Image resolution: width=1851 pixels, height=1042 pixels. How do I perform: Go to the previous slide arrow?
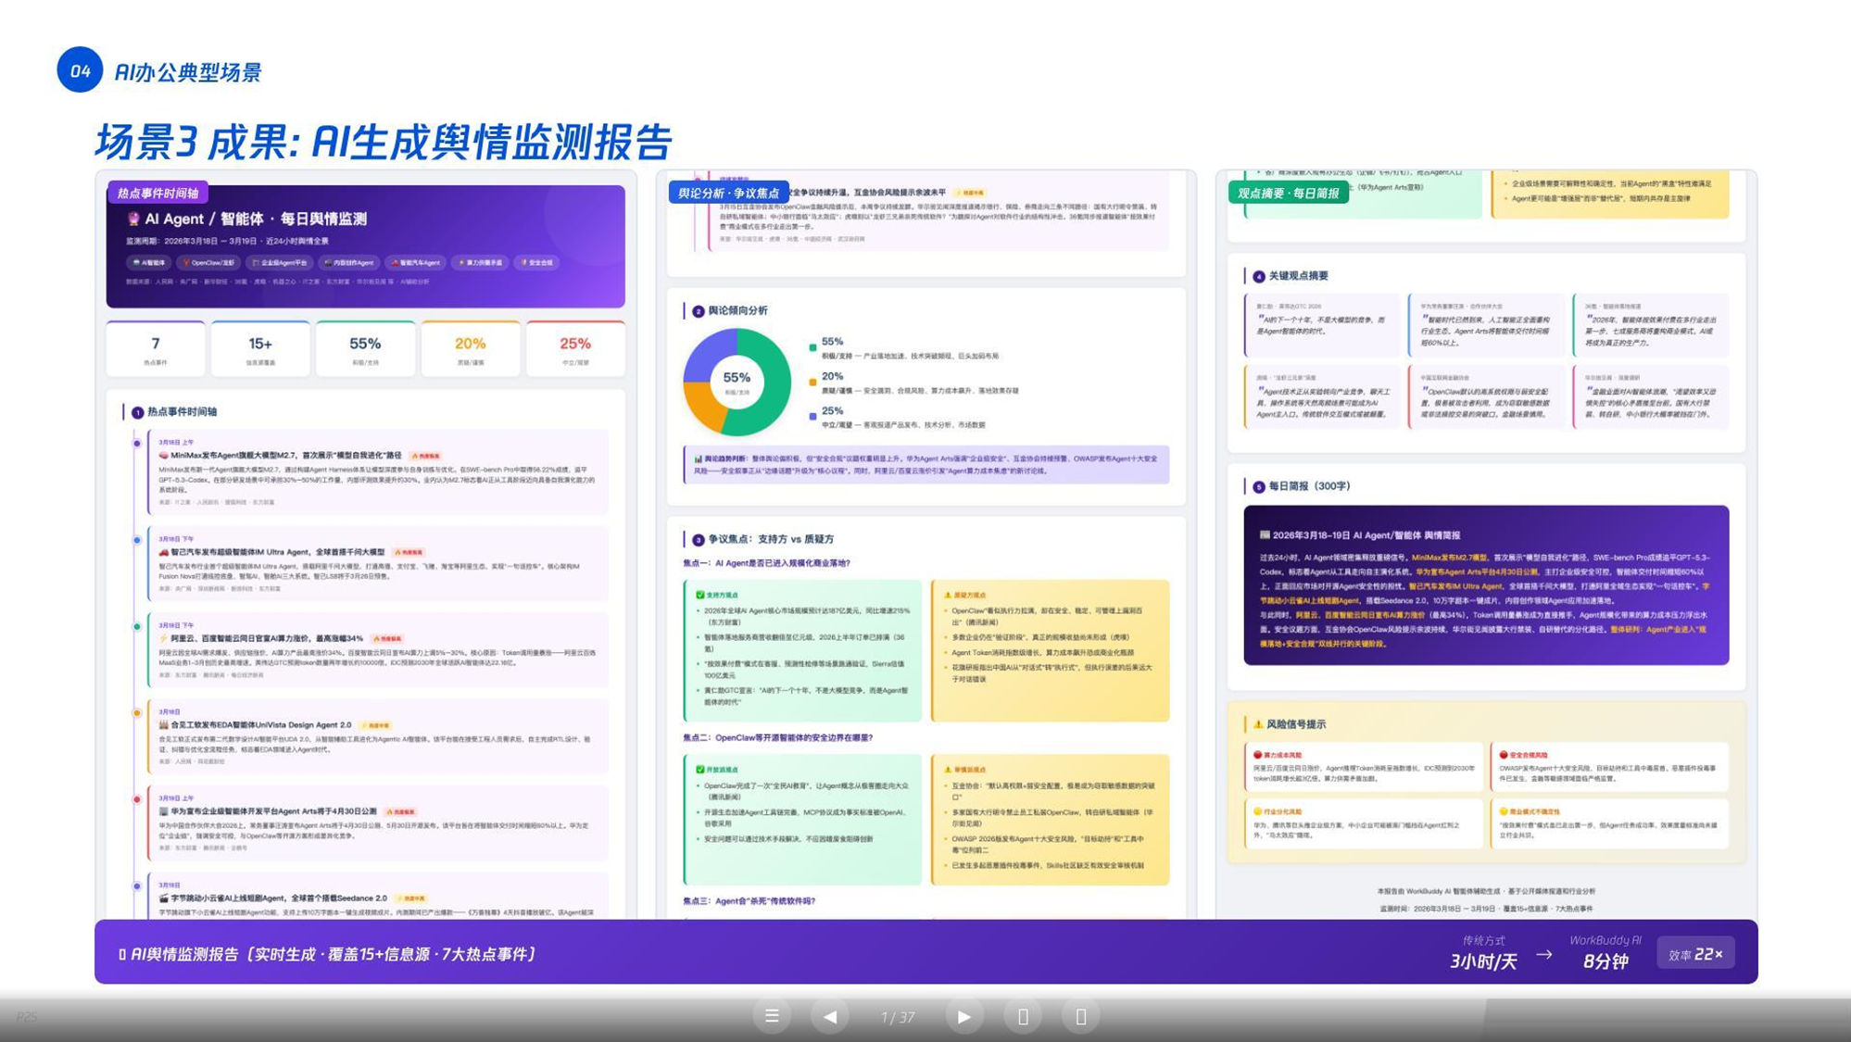[830, 1016]
